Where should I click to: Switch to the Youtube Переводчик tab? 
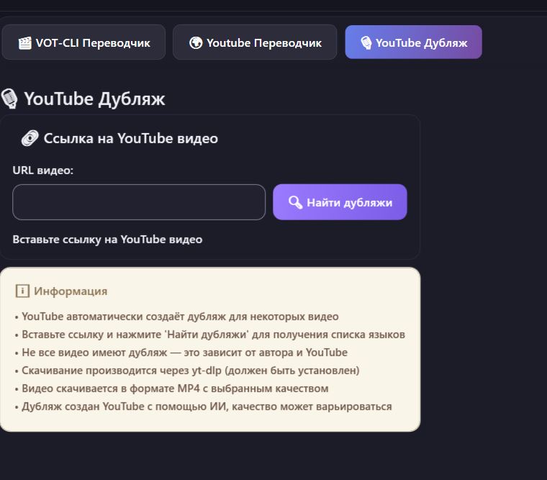(x=255, y=42)
